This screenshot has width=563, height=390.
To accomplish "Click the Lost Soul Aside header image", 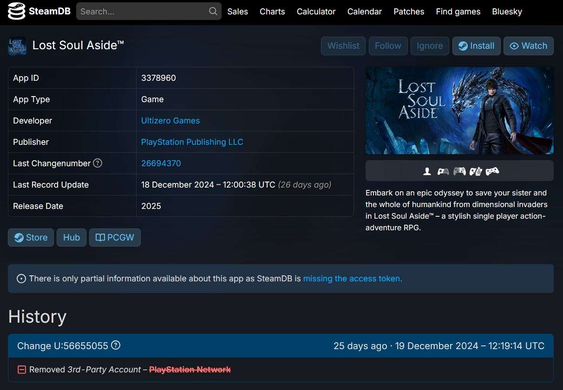I will coord(459,110).
